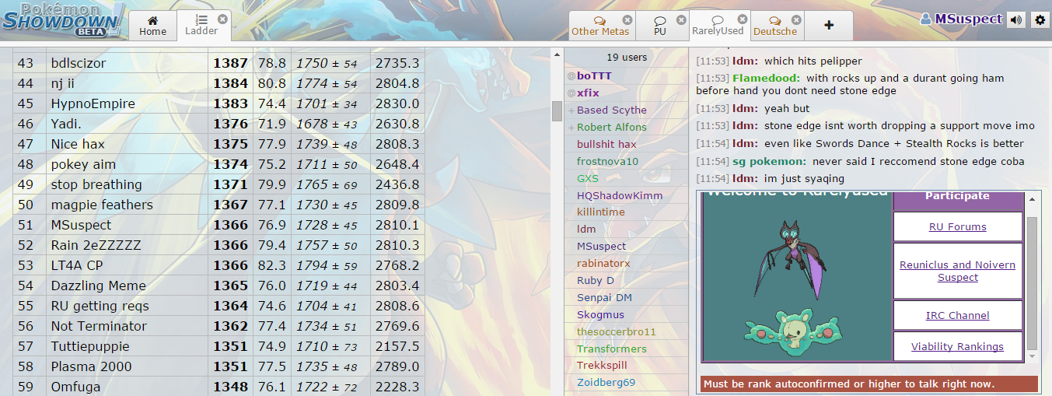Click the 19 users count header

[627, 58]
